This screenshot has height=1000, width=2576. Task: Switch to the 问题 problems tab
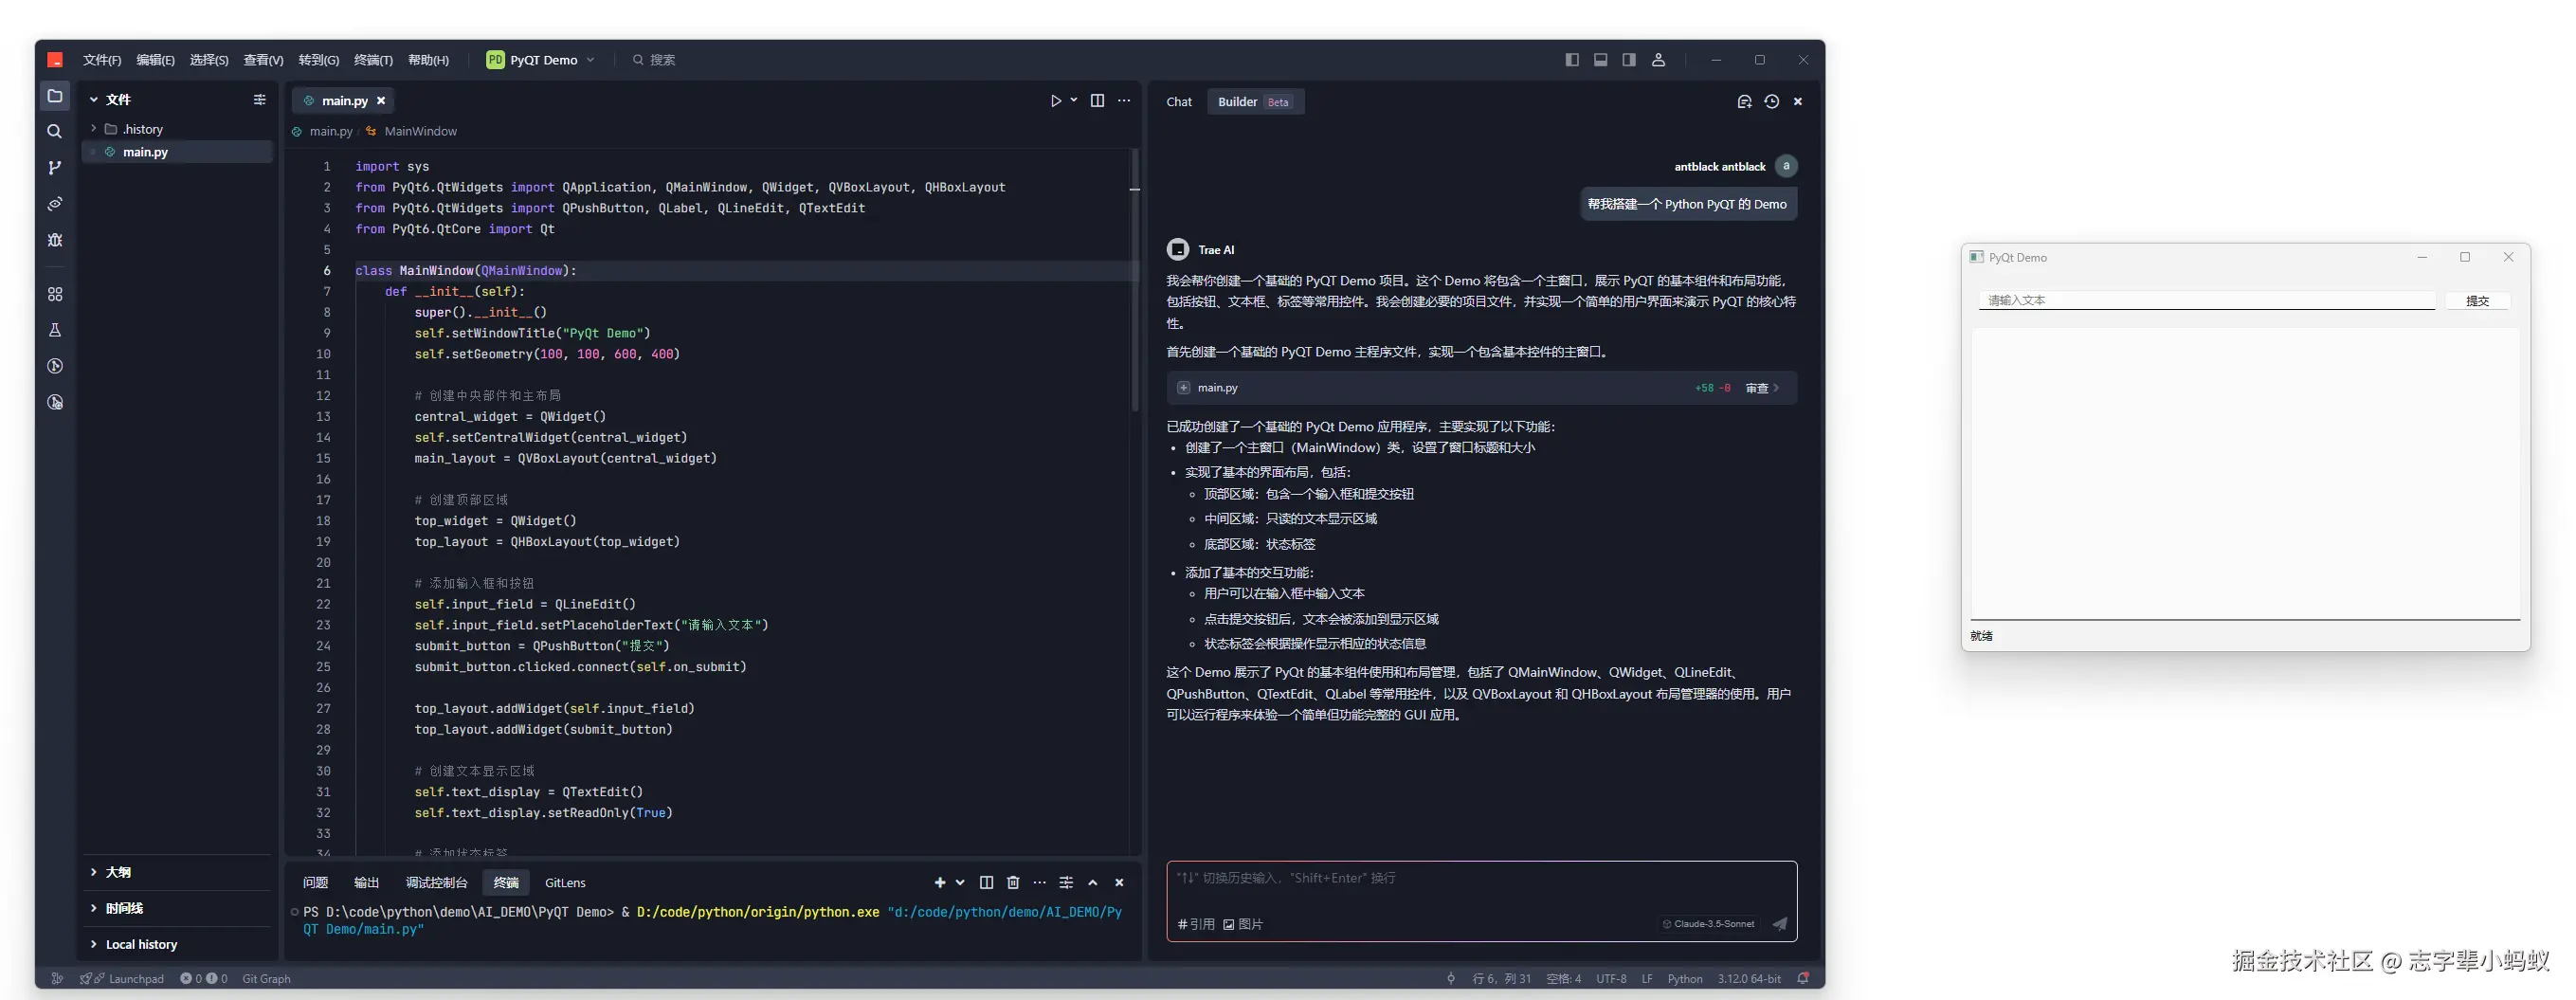(316, 883)
